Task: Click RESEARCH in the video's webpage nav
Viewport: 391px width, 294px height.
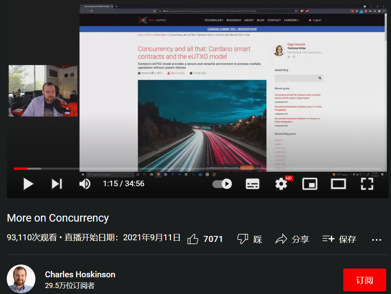Action: click(x=233, y=20)
